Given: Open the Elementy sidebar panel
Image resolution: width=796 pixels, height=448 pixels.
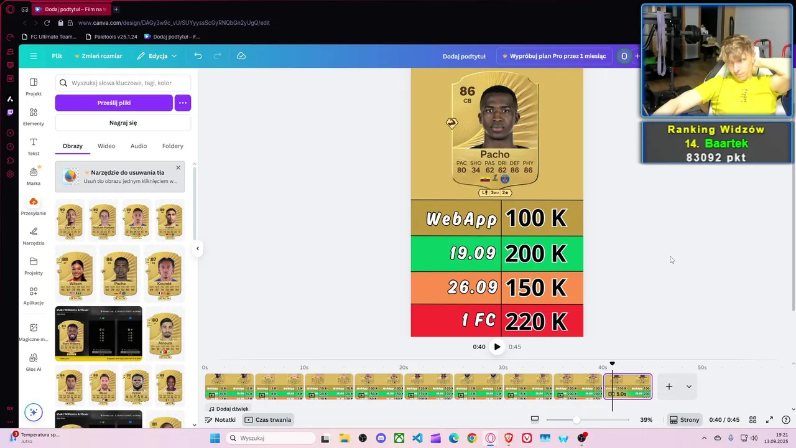Looking at the screenshot, I should coord(34,116).
